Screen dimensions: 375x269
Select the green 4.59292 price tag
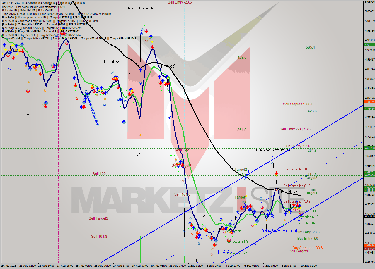pos(369,191)
